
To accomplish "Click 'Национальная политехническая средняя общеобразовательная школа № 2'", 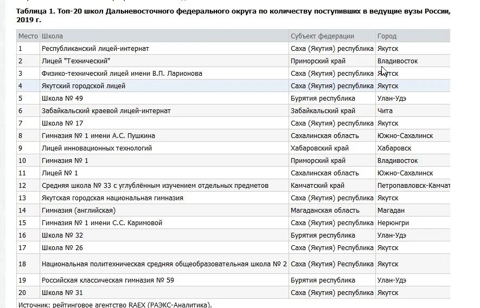I will coord(164,264).
